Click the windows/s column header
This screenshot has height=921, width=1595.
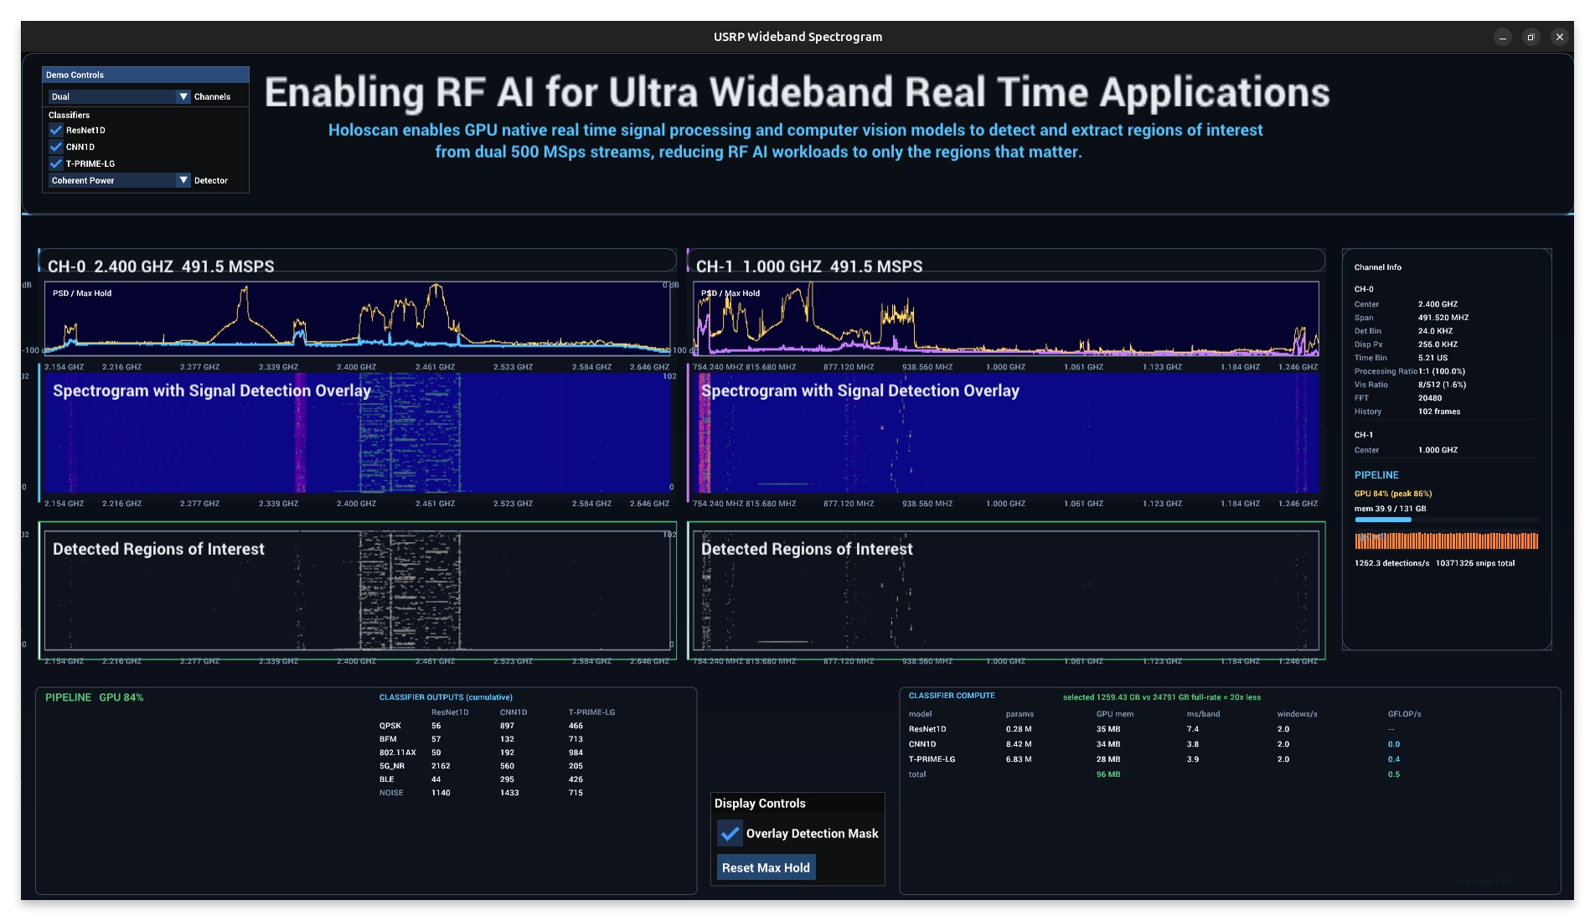pos(1297,714)
